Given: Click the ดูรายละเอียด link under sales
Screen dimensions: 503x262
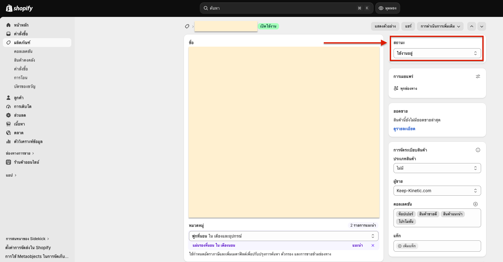Looking at the screenshot, I should click(x=404, y=129).
